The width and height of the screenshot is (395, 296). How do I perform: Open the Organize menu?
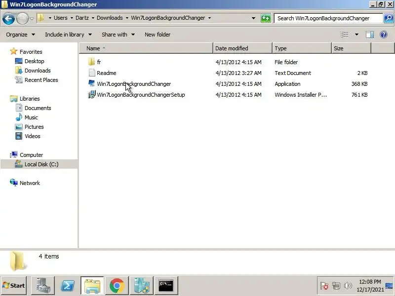[x=20, y=35]
